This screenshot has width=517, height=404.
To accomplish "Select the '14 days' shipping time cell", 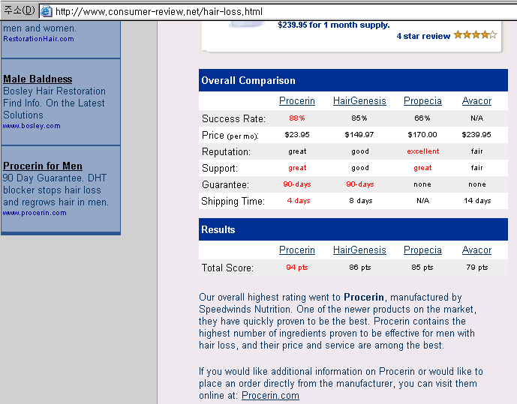I will 477,201.
